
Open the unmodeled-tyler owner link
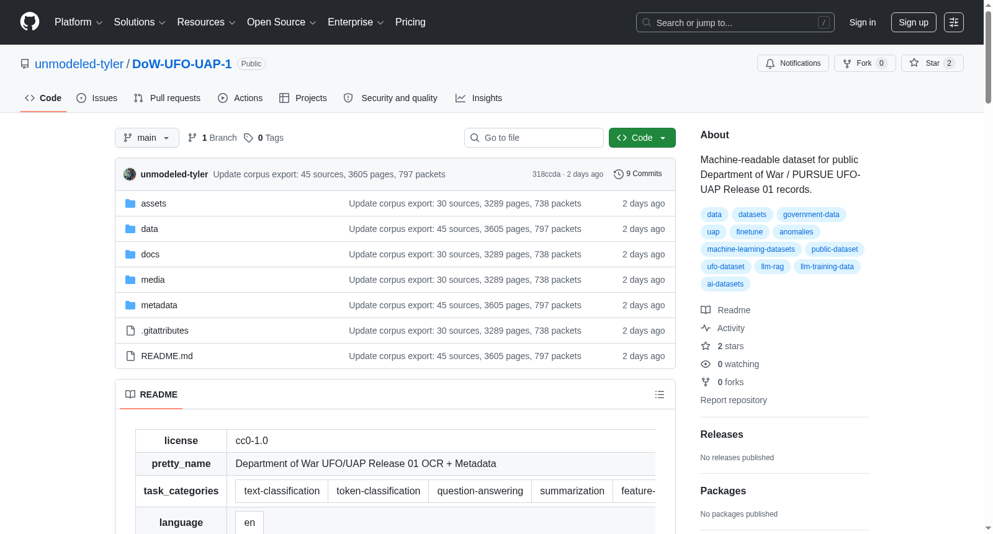pos(79,64)
